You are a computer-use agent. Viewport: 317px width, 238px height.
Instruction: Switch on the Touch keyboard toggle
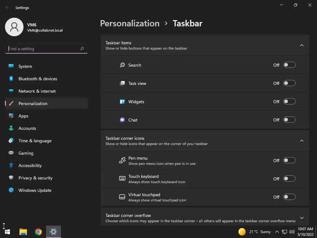(x=289, y=179)
